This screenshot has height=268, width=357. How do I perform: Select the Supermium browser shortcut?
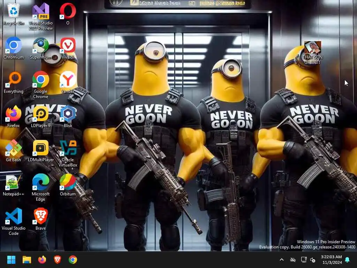click(x=40, y=48)
